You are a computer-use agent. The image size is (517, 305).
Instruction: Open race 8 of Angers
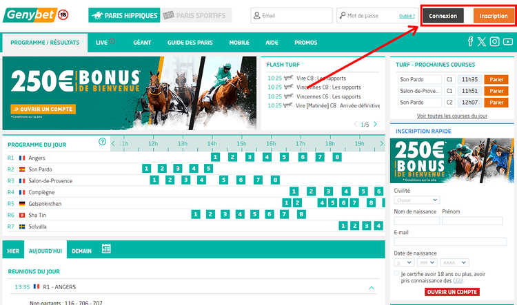tap(337, 157)
